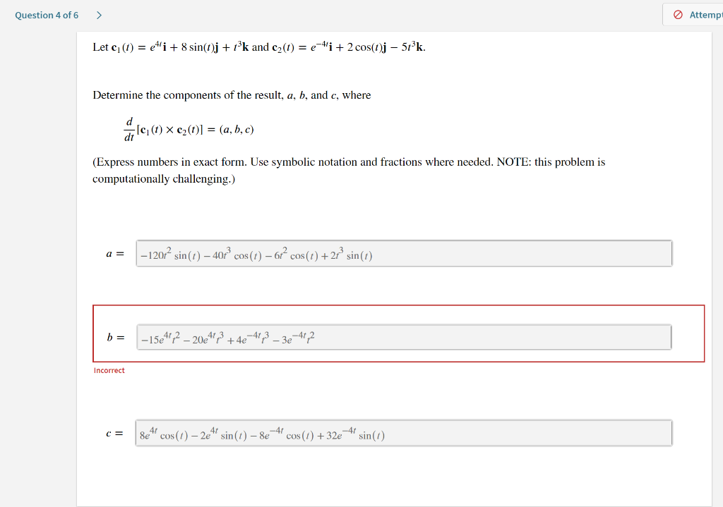Screen dimensions: 723x507
Task: Select the answer box for b
Action: coord(401,336)
